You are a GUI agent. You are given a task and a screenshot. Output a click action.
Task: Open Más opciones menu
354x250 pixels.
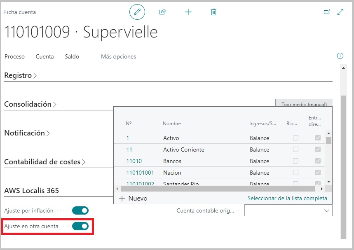(119, 56)
